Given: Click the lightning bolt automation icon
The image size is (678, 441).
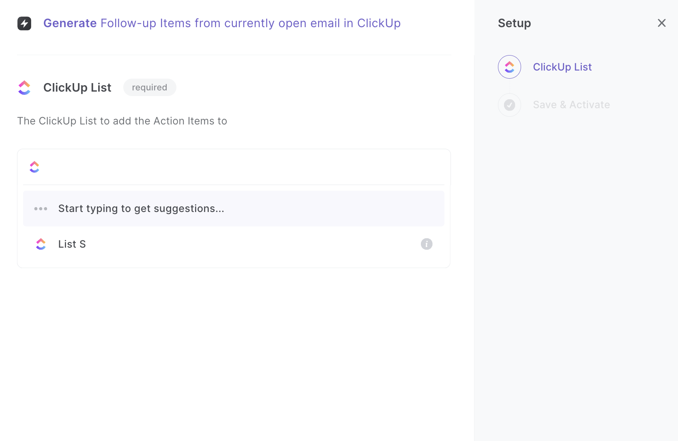Looking at the screenshot, I should click(x=24, y=24).
